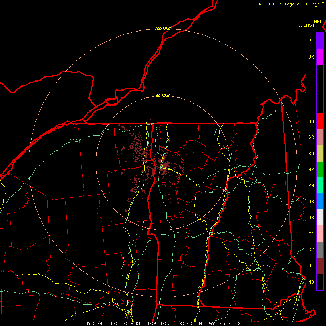The width and height of the screenshot is (326, 326).
Task: Click the UK magenta legend color swatch
Action: coord(320,57)
